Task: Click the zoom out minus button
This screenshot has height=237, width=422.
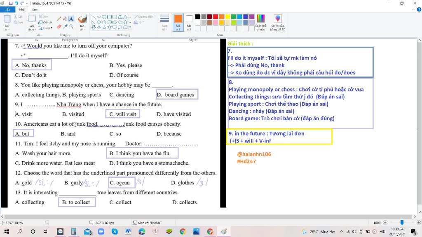Action: click(x=385, y=223)
